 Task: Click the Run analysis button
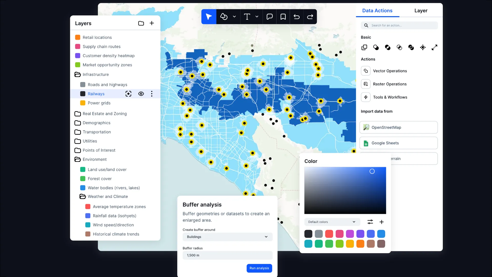[259, 268]
